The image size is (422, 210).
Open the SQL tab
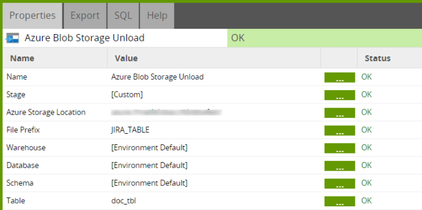(123, 15)
